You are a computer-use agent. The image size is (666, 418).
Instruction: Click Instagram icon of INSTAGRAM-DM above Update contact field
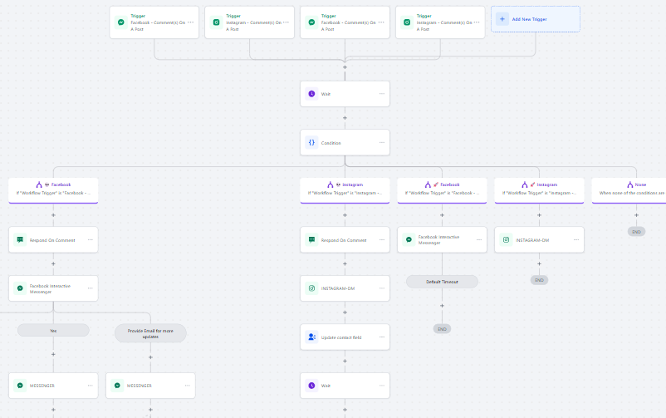click(x=311, y=288)
